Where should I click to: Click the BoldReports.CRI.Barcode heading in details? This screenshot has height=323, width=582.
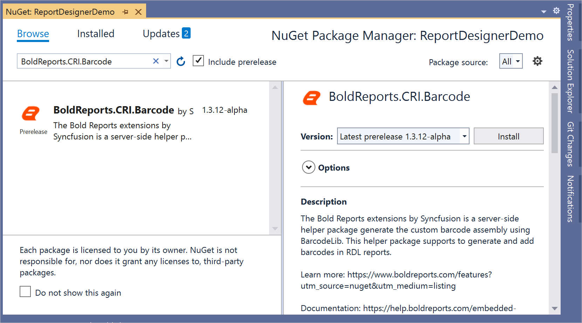(x=399, y=97)
